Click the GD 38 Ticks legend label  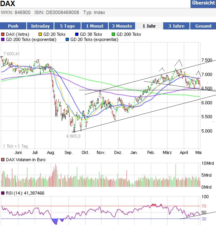(91, 34)
